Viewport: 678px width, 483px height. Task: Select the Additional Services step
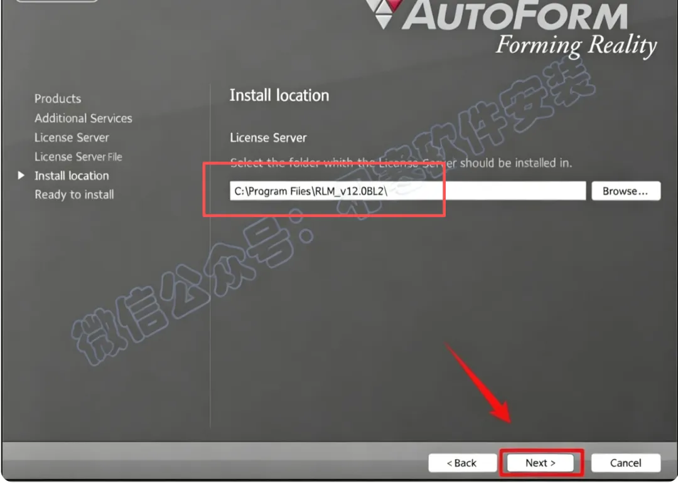click(83, 118)
